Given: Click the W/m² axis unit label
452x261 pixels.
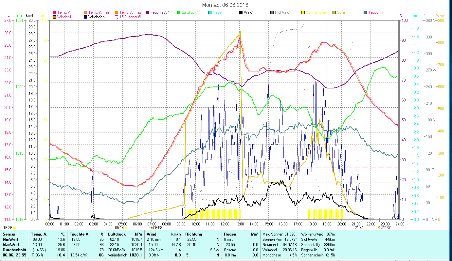Looking at the screenshot, I should point(441,15).
